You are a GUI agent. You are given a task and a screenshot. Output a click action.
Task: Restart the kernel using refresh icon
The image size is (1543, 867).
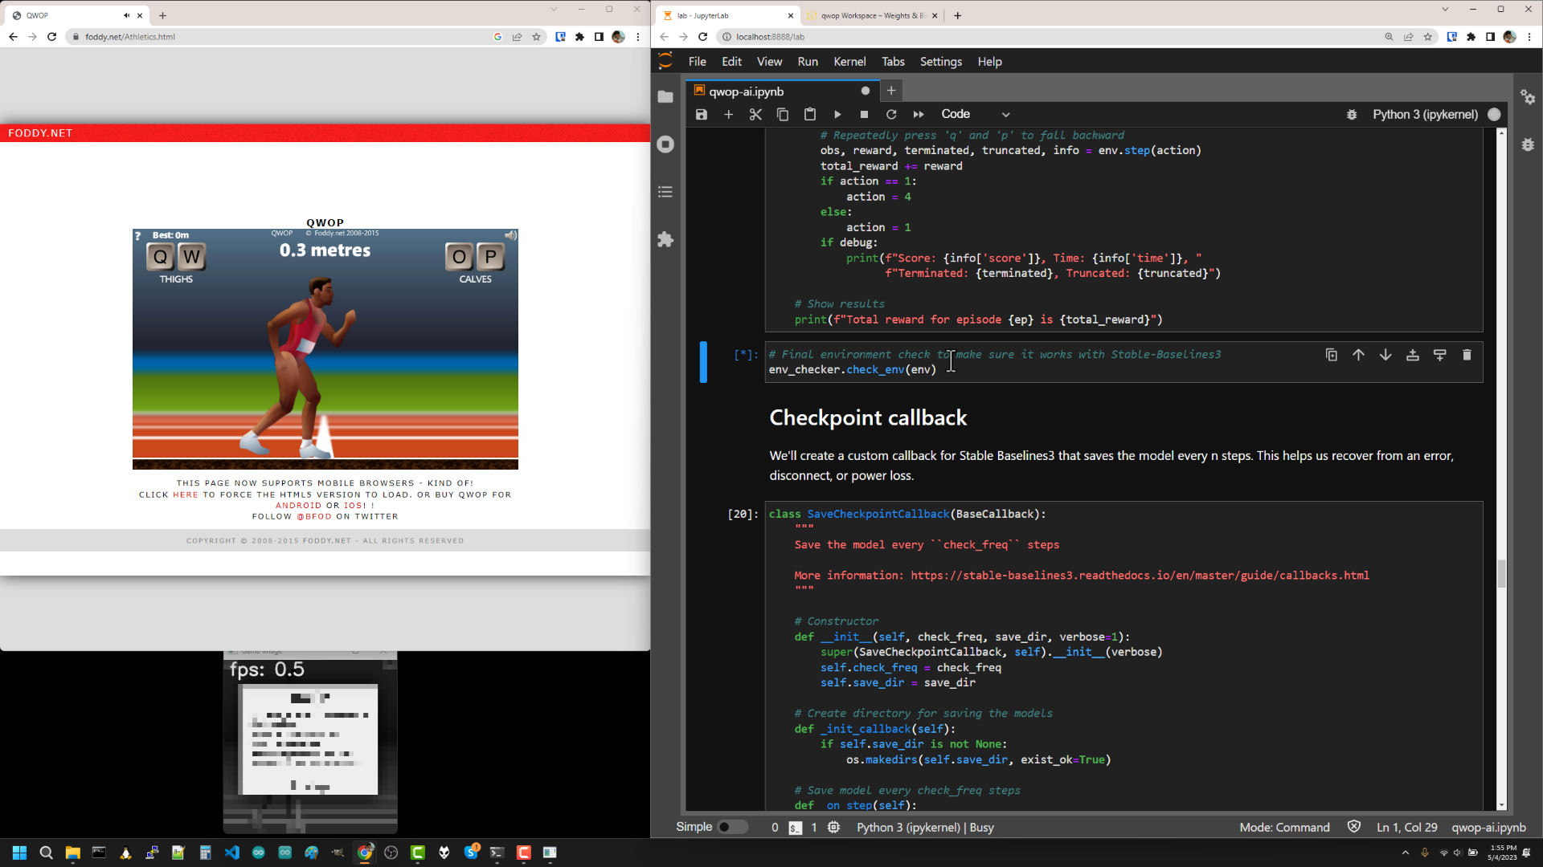click(891, 114)
